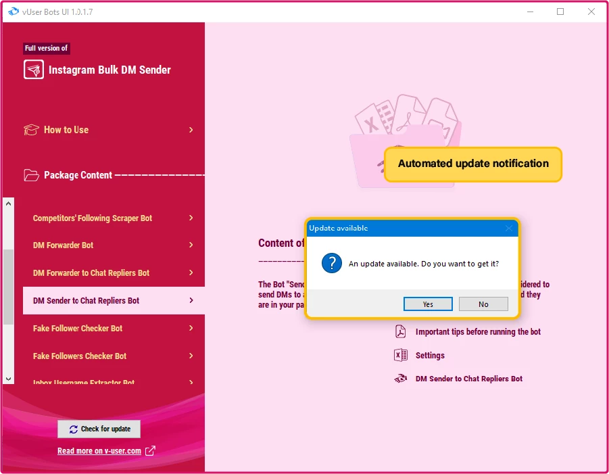
Task: Click the PDF icon beside Important tips
Action: coord(400,331)
